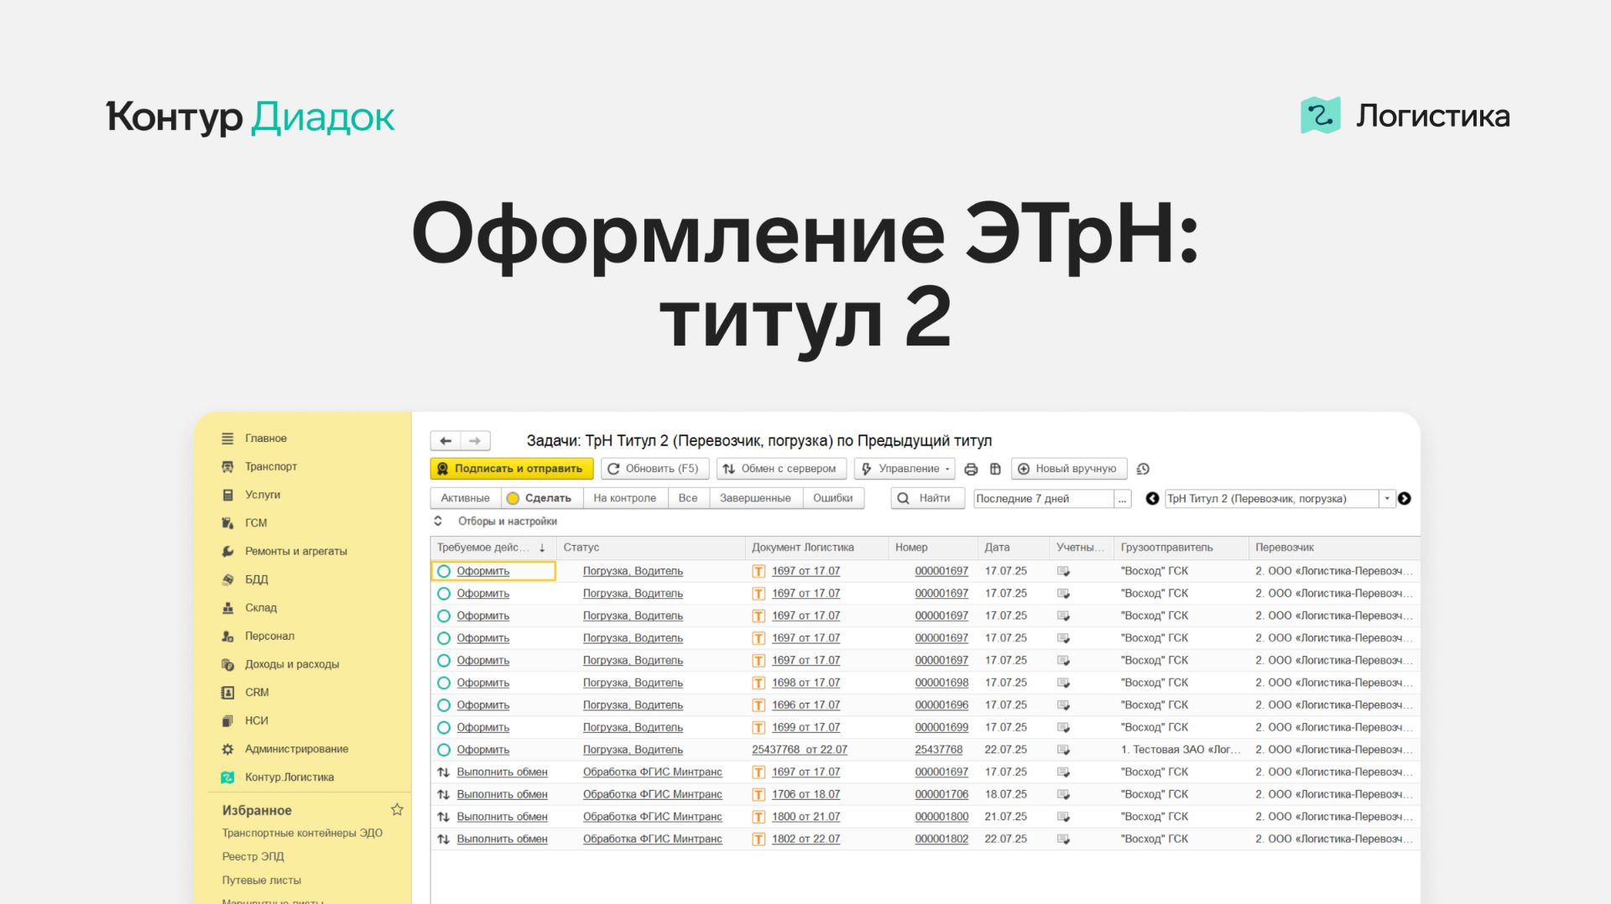
Task: Click the Подписать и отправить button
Action: 511,469
